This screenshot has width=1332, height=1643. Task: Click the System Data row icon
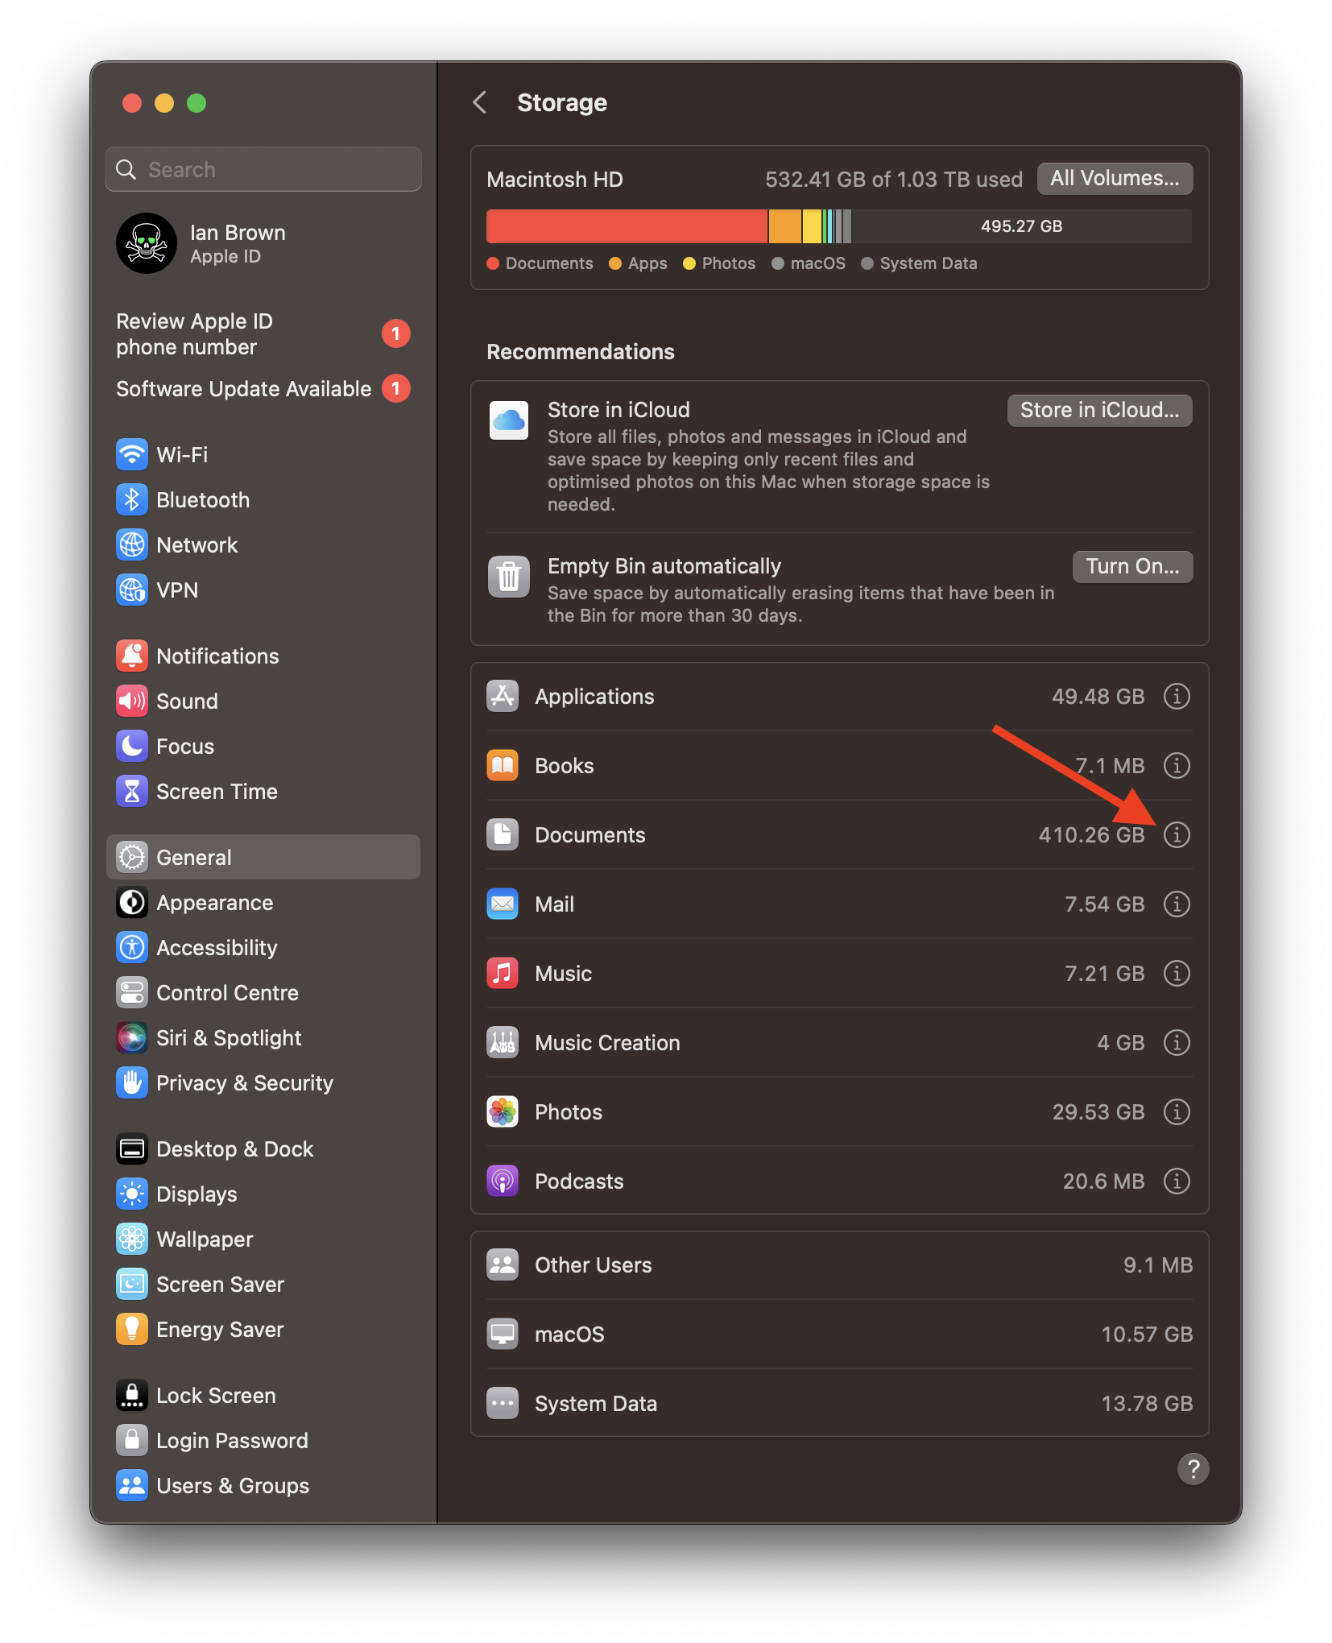tap(503, 1404)
